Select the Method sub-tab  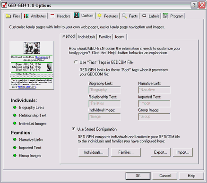(x=69, y=36)
